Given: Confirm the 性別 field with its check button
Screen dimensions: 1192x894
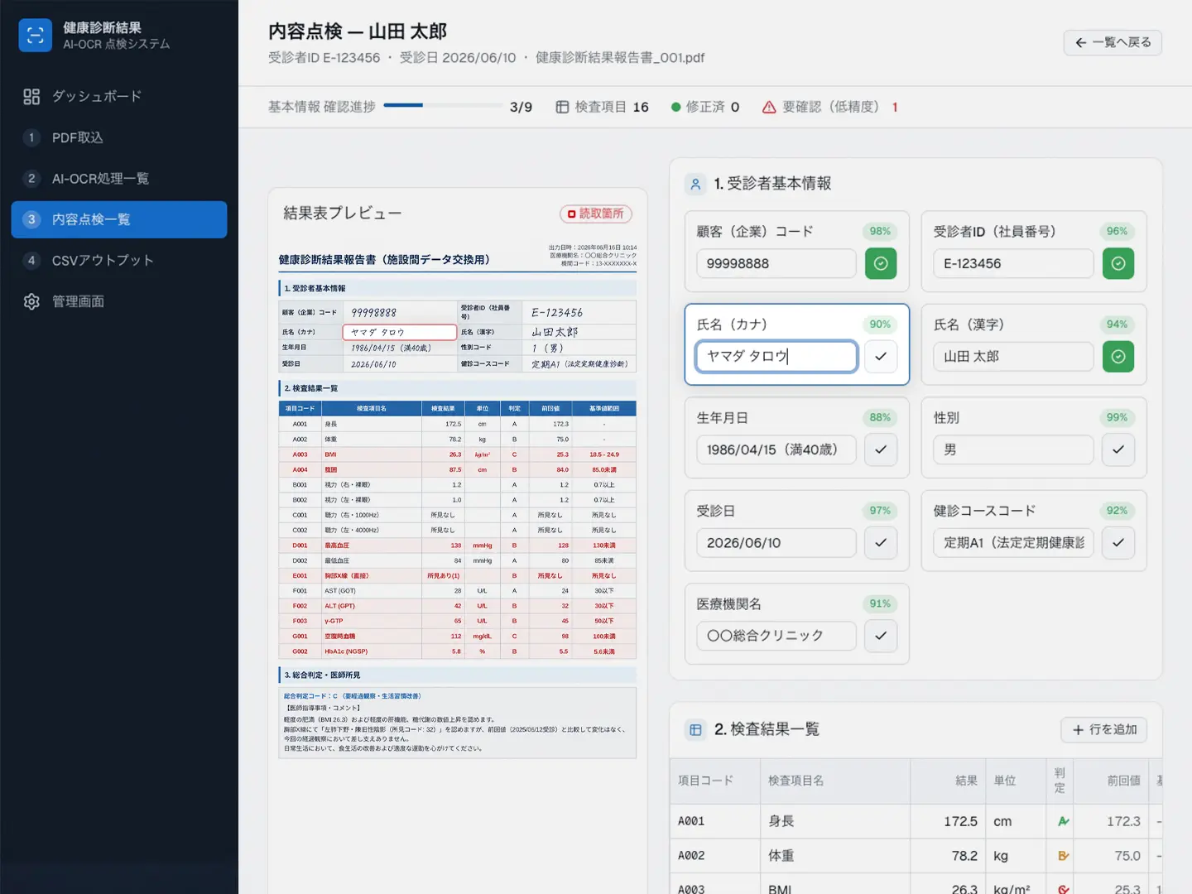Looking at the screenshot, I should pos(1118,449).
